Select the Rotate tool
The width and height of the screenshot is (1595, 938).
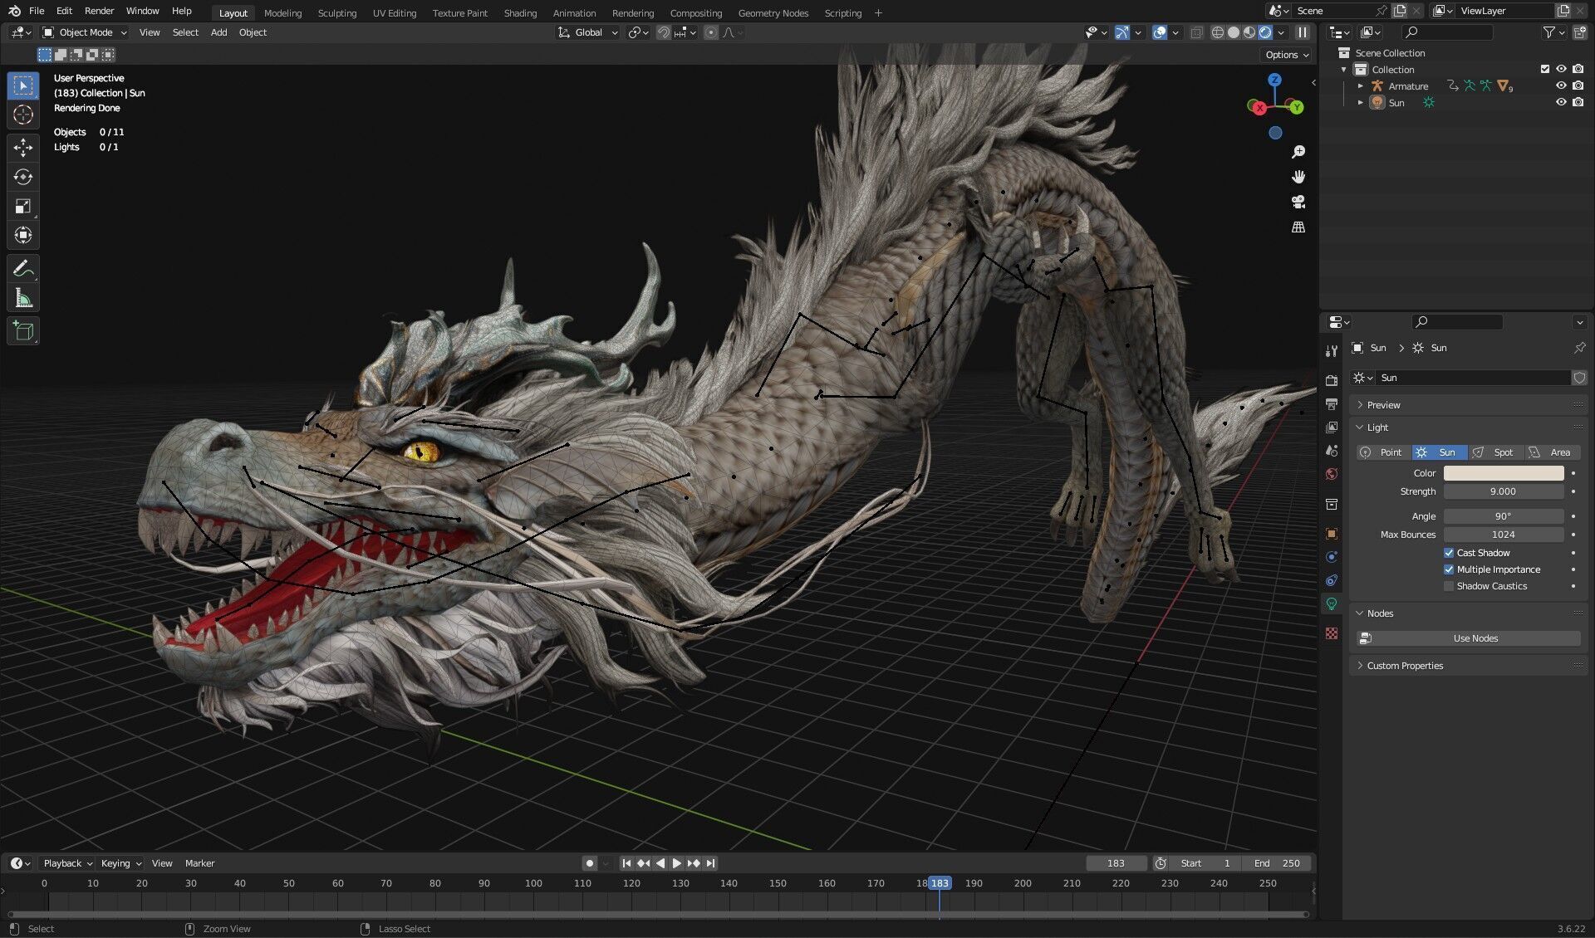click(23, 177)
